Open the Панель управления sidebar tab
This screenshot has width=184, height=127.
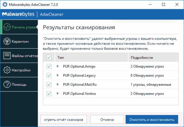pyautogui.click(x=19, y=27)
